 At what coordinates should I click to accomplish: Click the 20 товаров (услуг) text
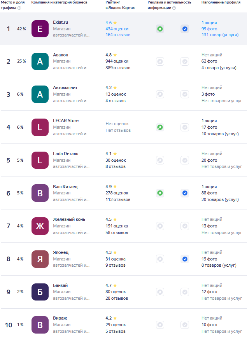pyautogui.click(x=220, y=199)
